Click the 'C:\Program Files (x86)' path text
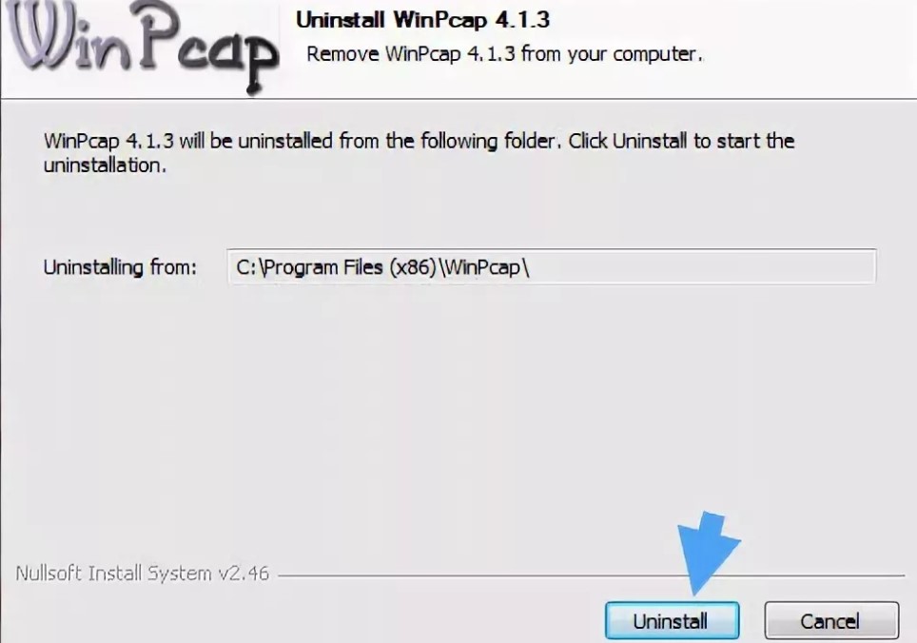Image resolution: width=917 pixels, height=643 pixels. pyautogui.click(x=337, y=267)
